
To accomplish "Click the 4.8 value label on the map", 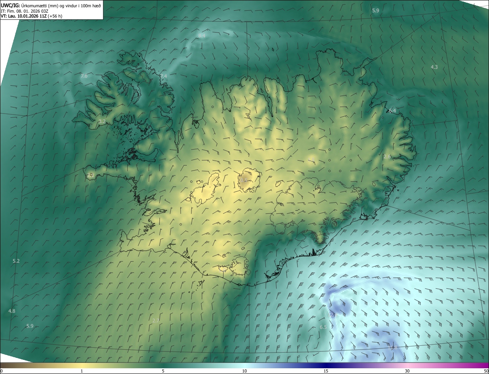I will (12, 311).
